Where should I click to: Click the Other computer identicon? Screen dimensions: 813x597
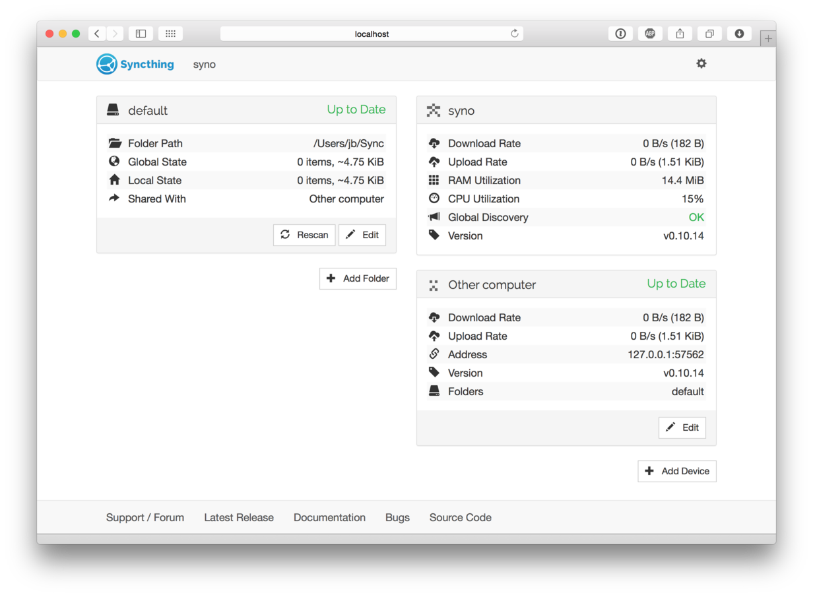coord(433,285)
